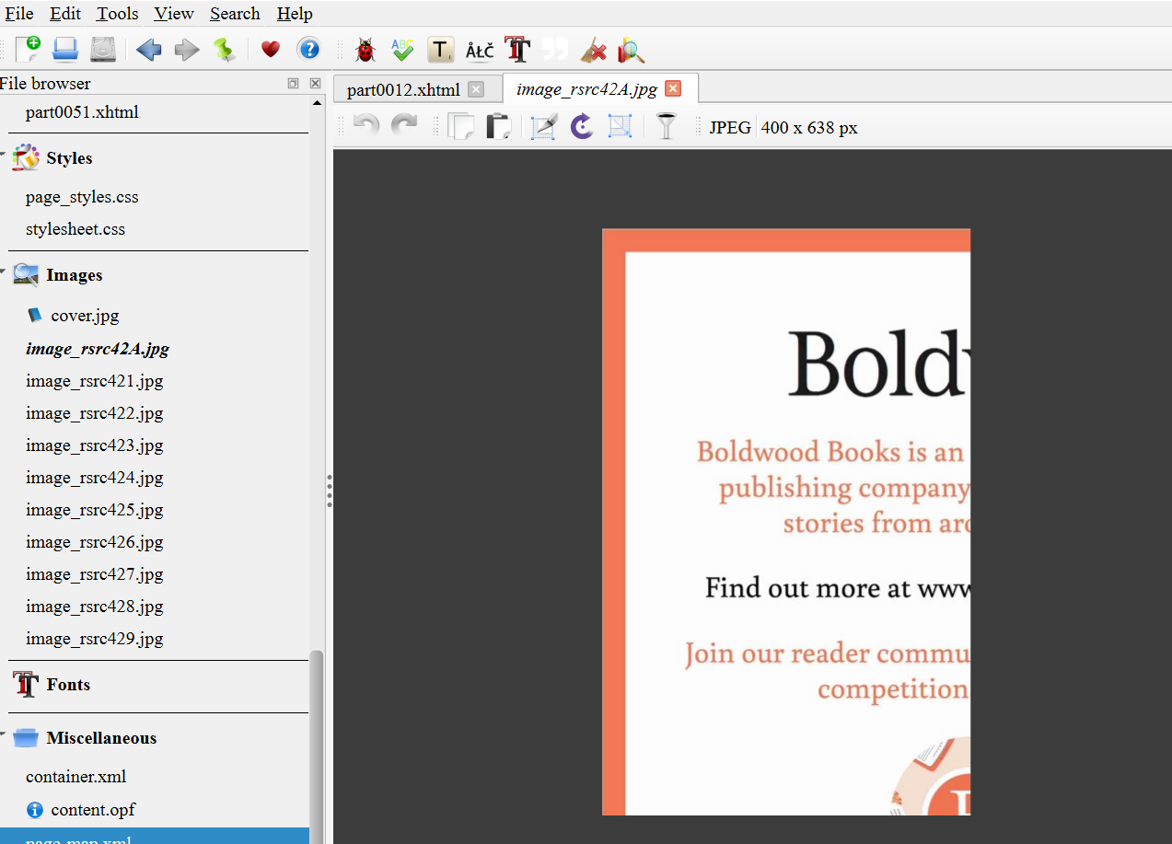
Task: Open a book with the blue tray icon
Action: (x=65, y=49)
